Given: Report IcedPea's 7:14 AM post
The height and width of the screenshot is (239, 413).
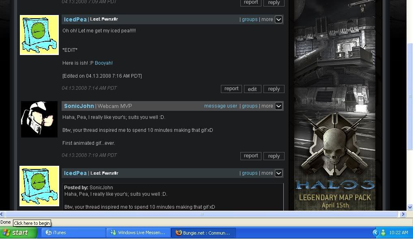Looking at the screenshot, I should [x=231, y=89].
